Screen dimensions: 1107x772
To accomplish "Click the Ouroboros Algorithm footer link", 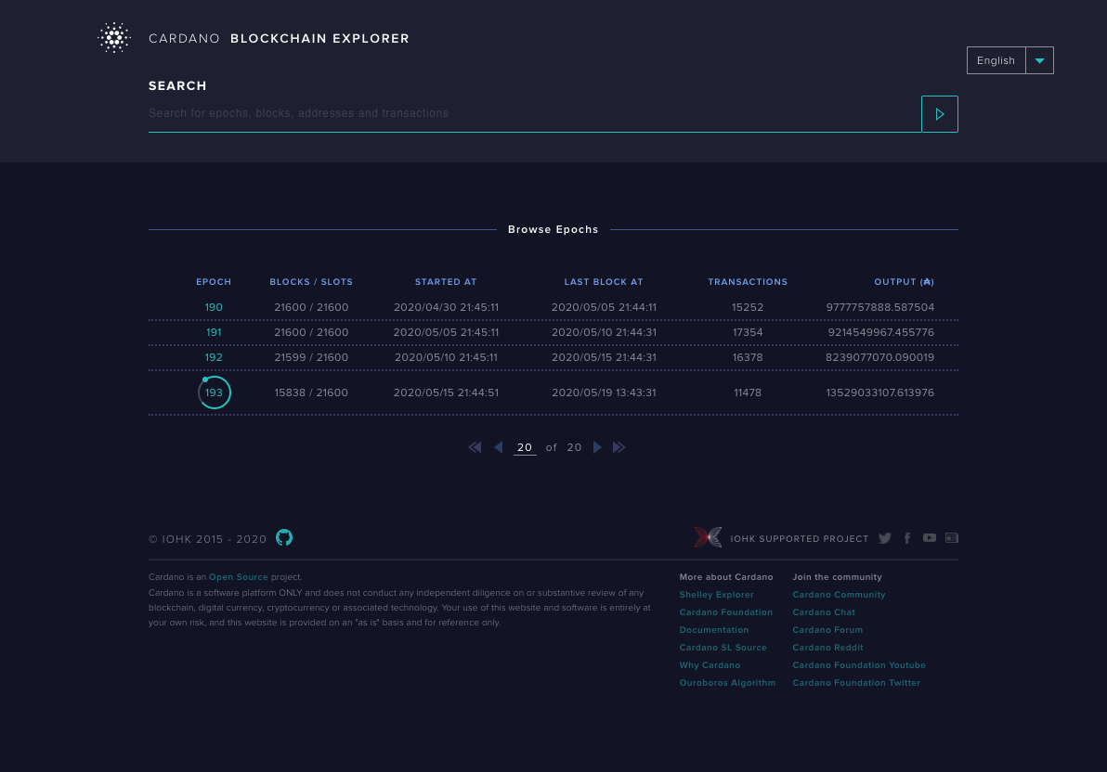I will click(727, 683).
